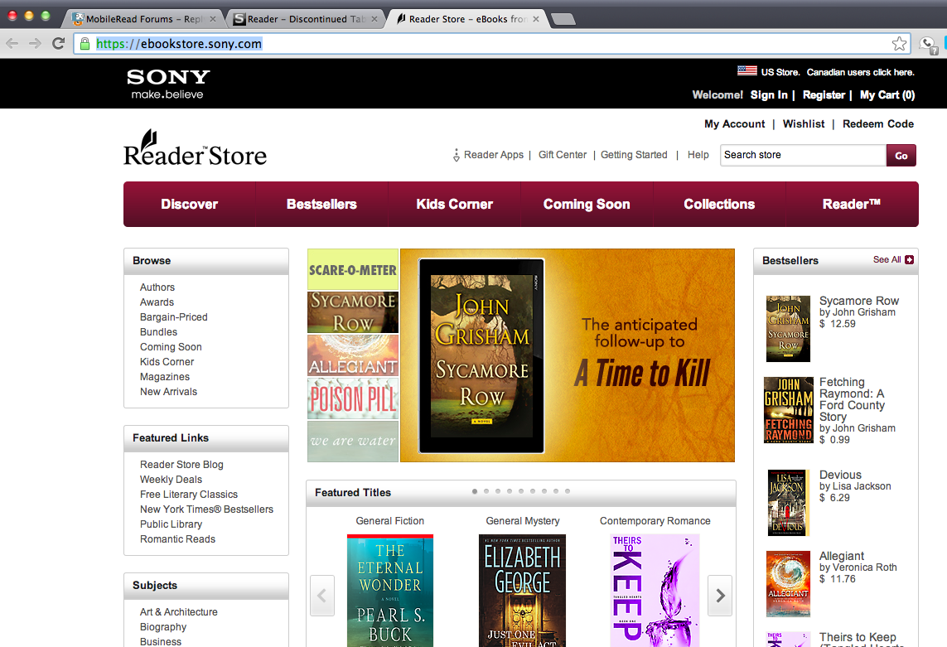Select the we are water banner thumbnail

353,442
